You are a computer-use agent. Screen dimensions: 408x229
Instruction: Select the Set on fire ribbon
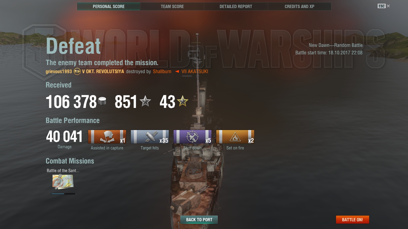pyautogui.click(x=235, y=137)
